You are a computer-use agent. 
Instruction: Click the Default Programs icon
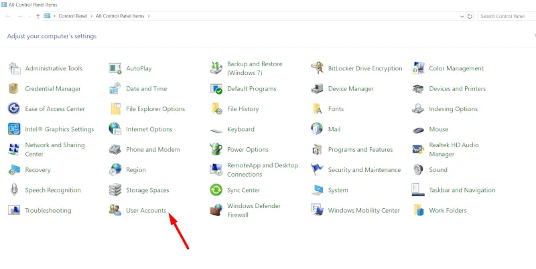(x=216, y=89)
